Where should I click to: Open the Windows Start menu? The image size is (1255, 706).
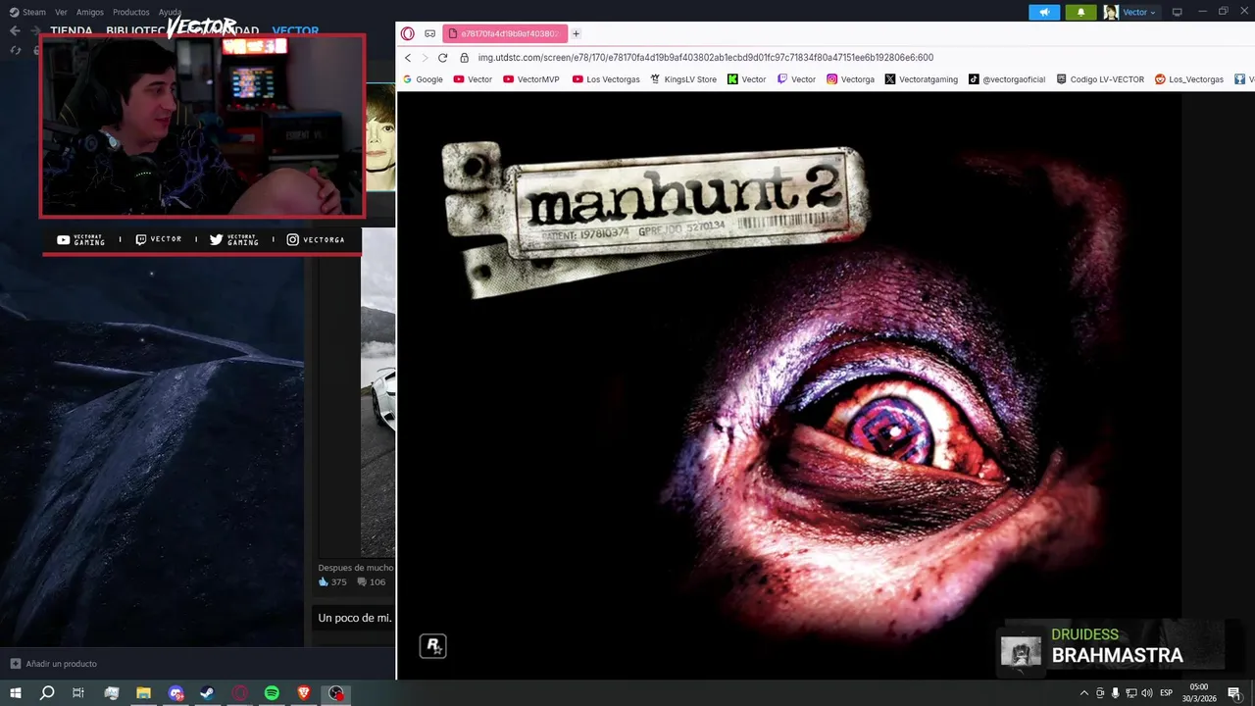click(x=16, y=693)
